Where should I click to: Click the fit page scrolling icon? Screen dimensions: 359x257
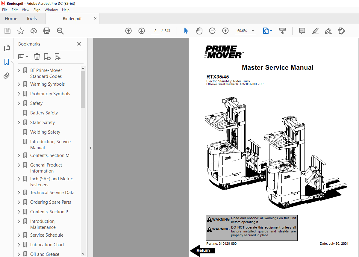pyautogui.click(x=266, y=31)
